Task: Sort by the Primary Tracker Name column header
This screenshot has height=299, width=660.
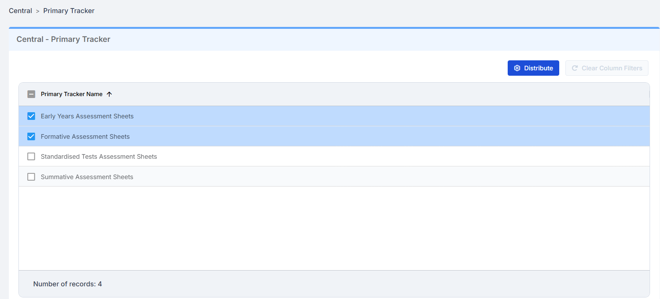Action: point(72,94)
